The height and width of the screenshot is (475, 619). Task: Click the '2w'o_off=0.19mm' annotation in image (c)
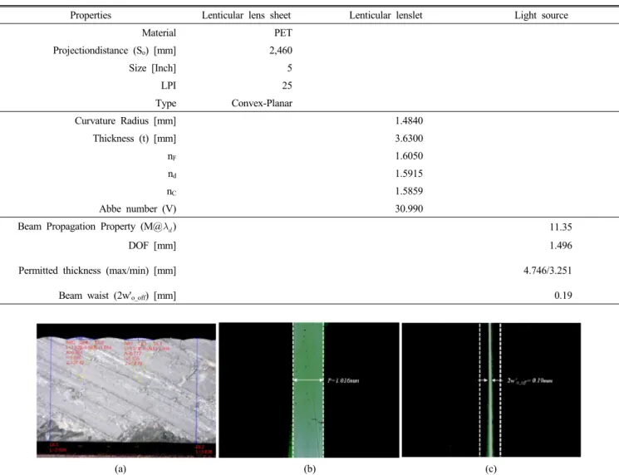click(530, 380)
